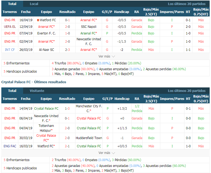
Task: Click the date 30/03/19
Action: pyautogui.click(x=26, y=138)
